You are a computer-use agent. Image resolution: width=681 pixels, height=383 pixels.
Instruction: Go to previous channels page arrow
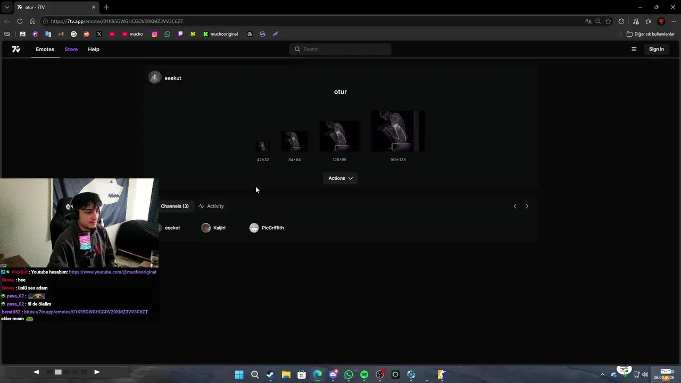click(x=514, y=206)
